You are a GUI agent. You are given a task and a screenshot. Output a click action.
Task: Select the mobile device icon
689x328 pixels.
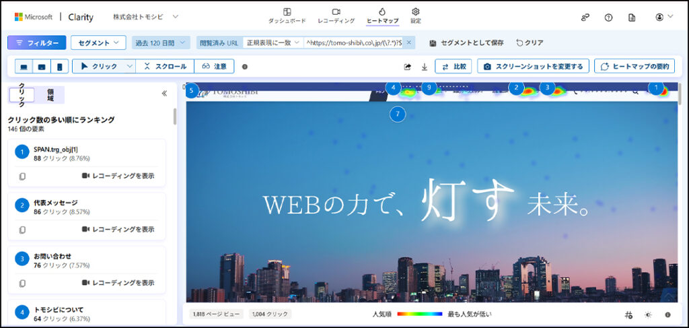click(60, 67)
